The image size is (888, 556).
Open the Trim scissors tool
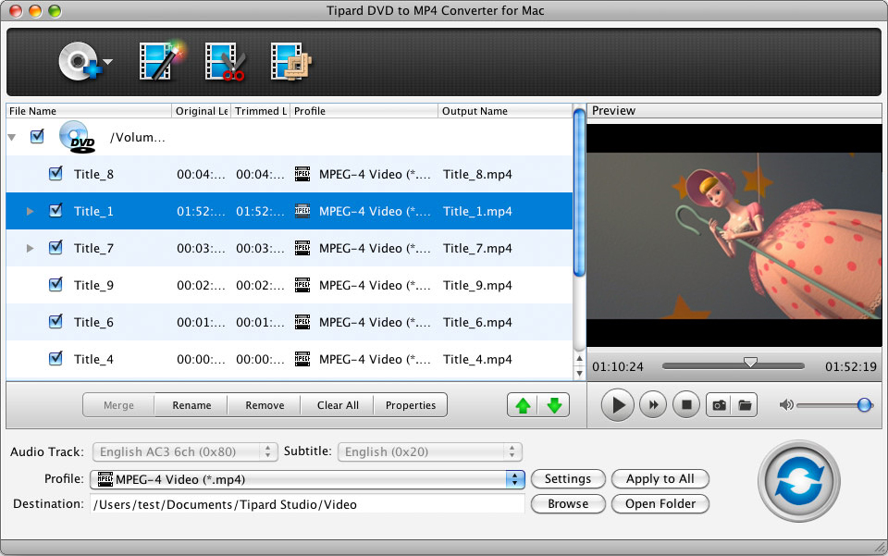point(225,61)
